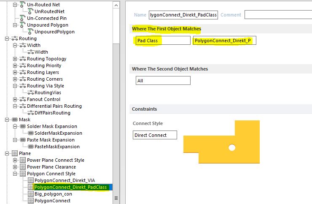Click the Big_polygon_con rule icon
This screenshot has width=312, height=204.
click(31, 194)
